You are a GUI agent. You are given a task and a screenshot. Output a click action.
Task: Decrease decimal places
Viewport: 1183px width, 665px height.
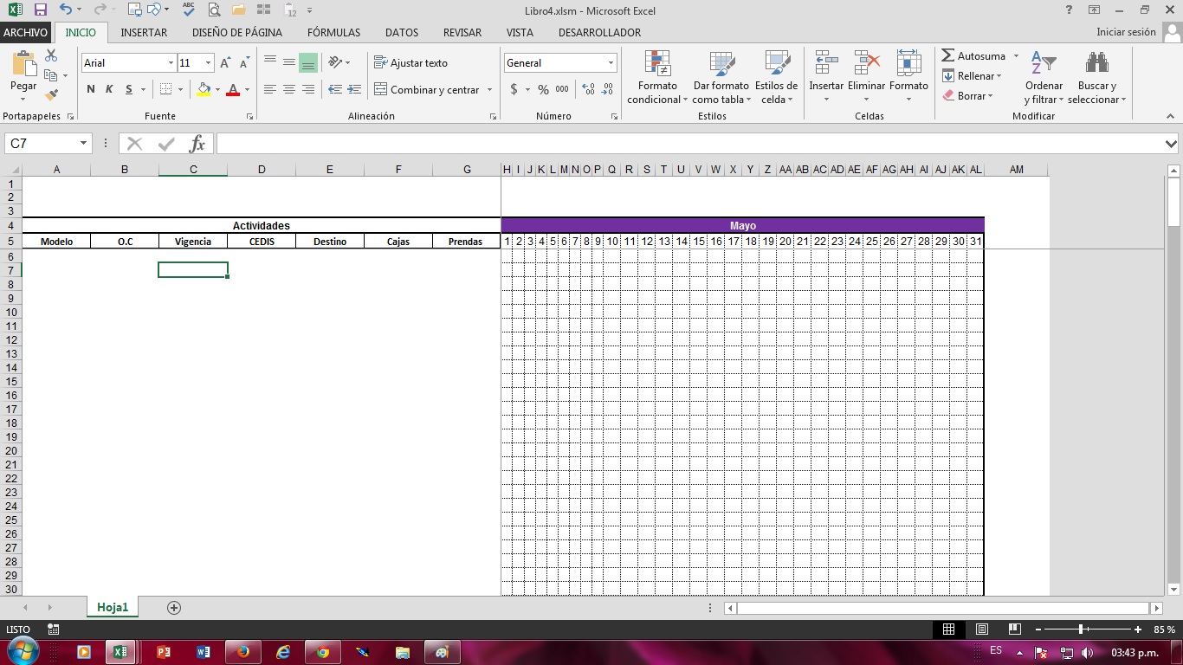click(608, 89)
